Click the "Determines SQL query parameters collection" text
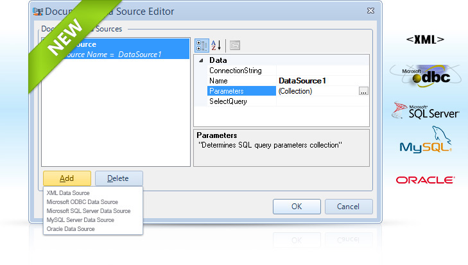This screenshot has height=265, width=468. (270, 145)
